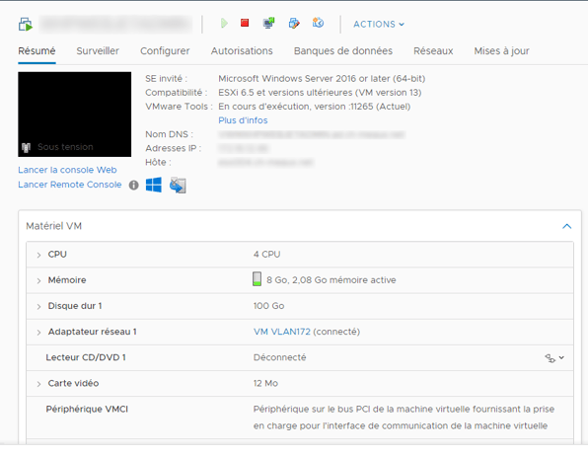The height and width of the screenshot is (456, 588).
Task: Click the Périphérique VMCI label
Action: (87, 409)
